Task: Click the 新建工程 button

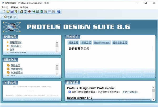Action: (x=86, y=42)
